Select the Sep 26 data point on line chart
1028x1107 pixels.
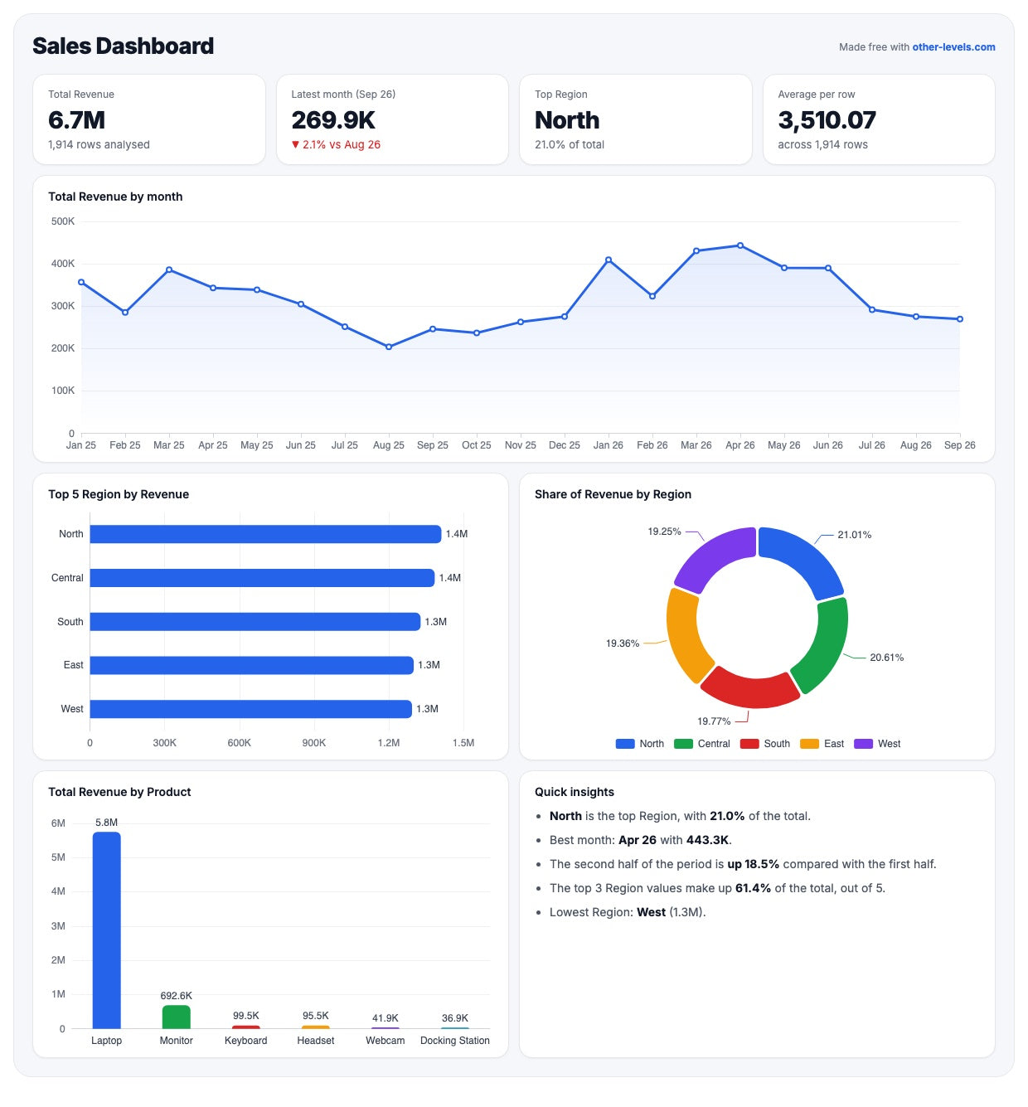[960, 319]
